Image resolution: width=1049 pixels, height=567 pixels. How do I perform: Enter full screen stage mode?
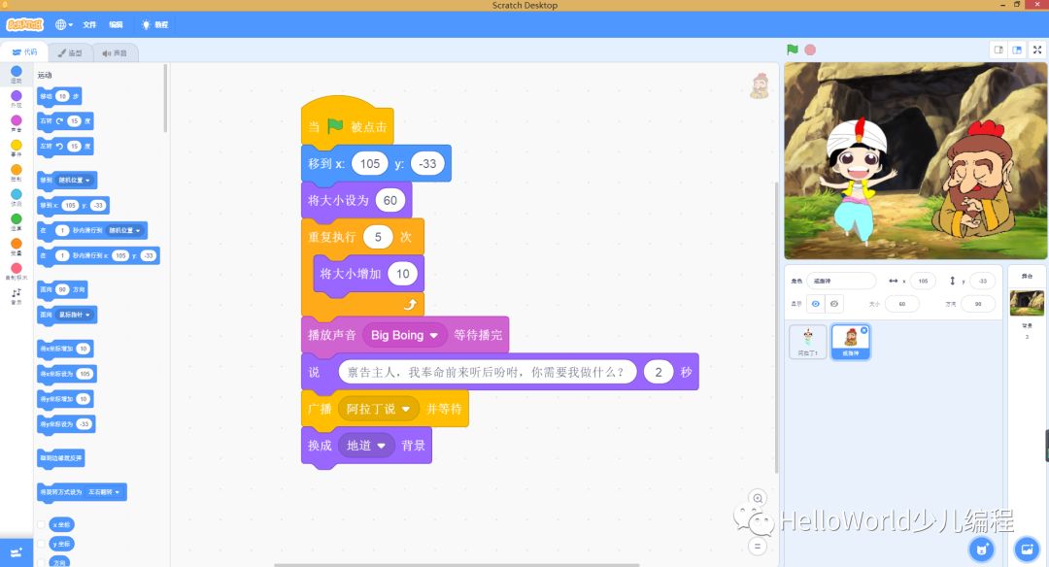click(1036, 50)
